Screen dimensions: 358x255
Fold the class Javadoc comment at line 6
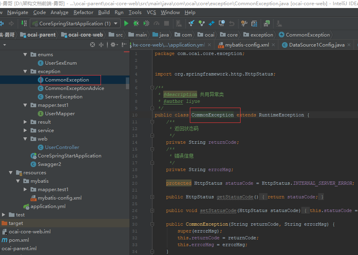click(x=152, y=88)
